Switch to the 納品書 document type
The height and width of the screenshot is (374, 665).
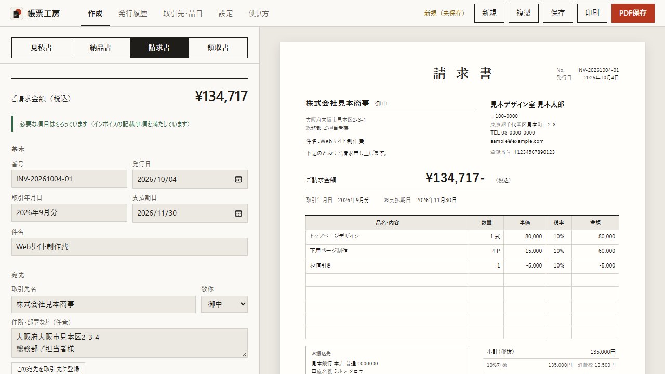pyautogui.click(x=100, y=48)
